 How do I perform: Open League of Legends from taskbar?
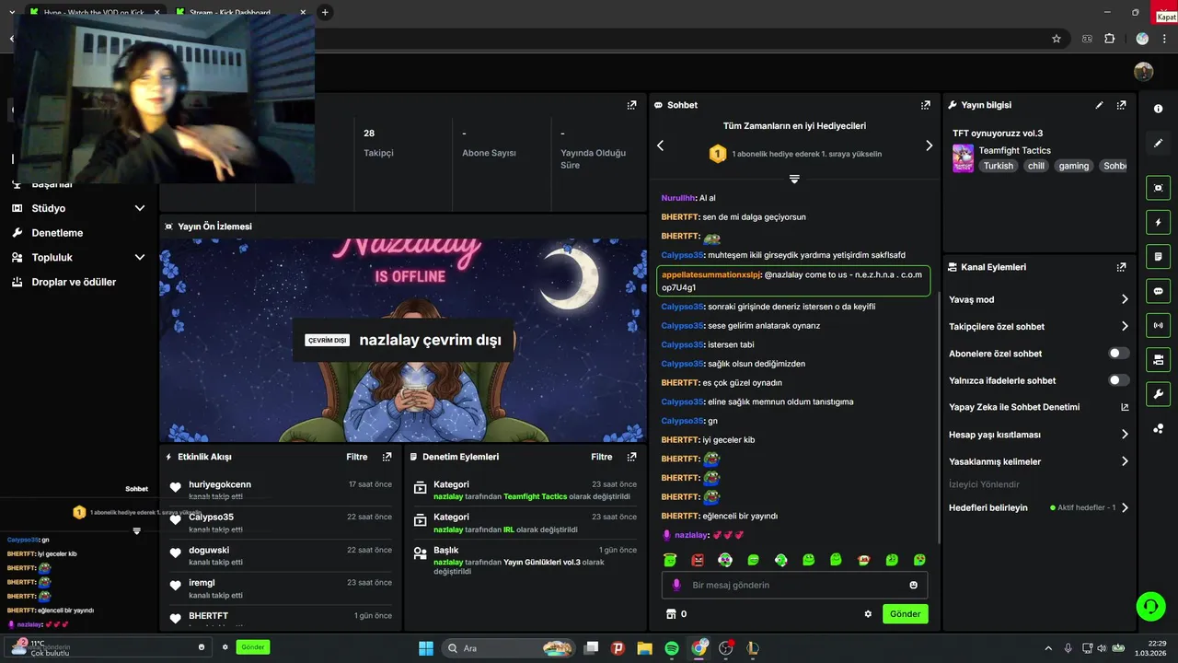[x=753, y=648]
